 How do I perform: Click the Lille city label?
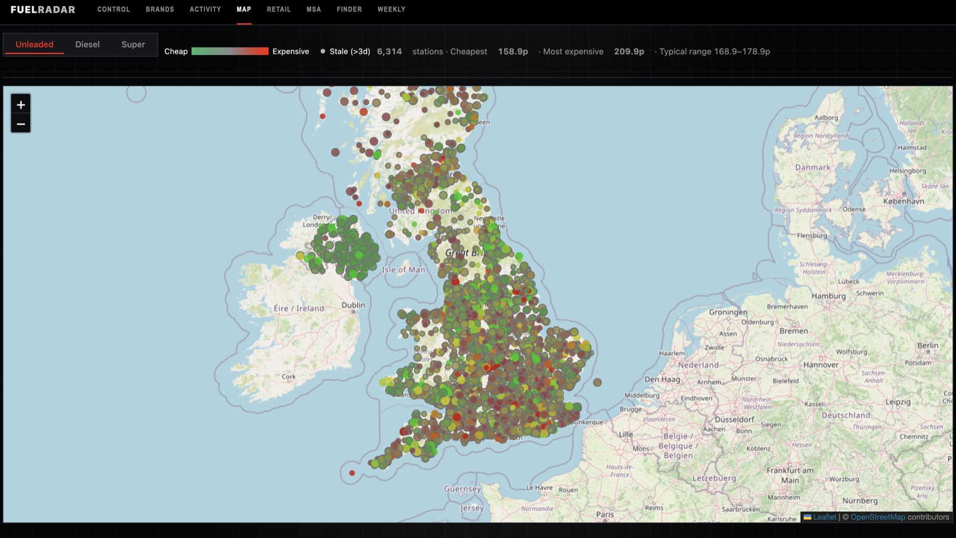click(x=626, y=434)
